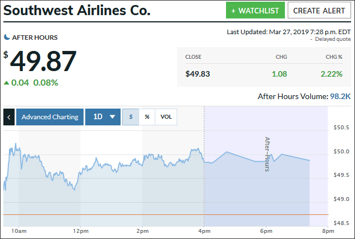355x239 pixels.
Task: Switch chart to dollar price view
Action: (x=131, y=117)
